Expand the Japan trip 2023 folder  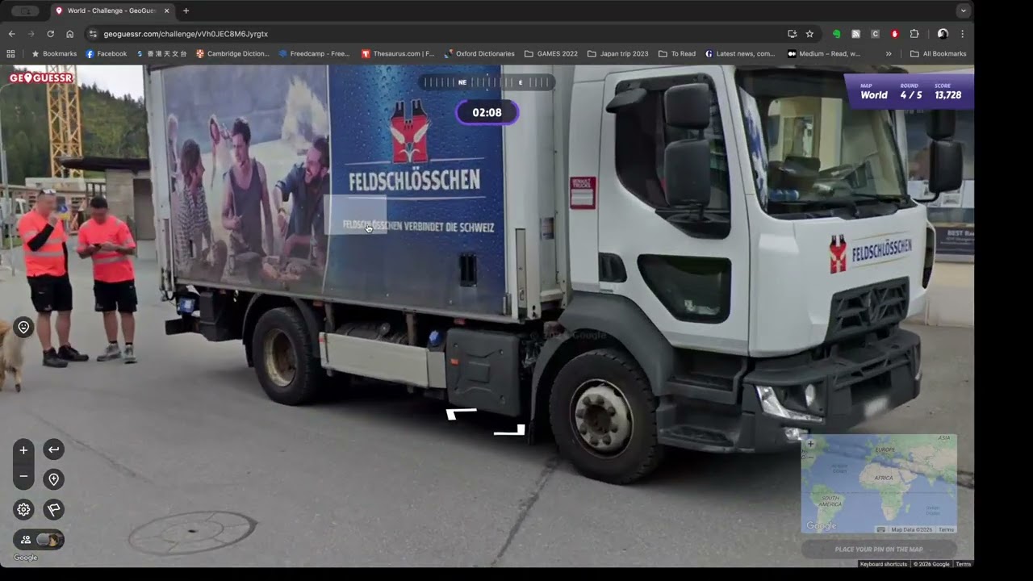click(618, 53)
